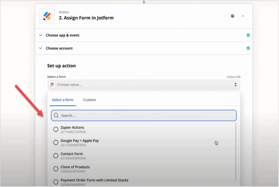279x187 pixels.
Task: Click the Contact Form name
Action: tap(72, 154)
